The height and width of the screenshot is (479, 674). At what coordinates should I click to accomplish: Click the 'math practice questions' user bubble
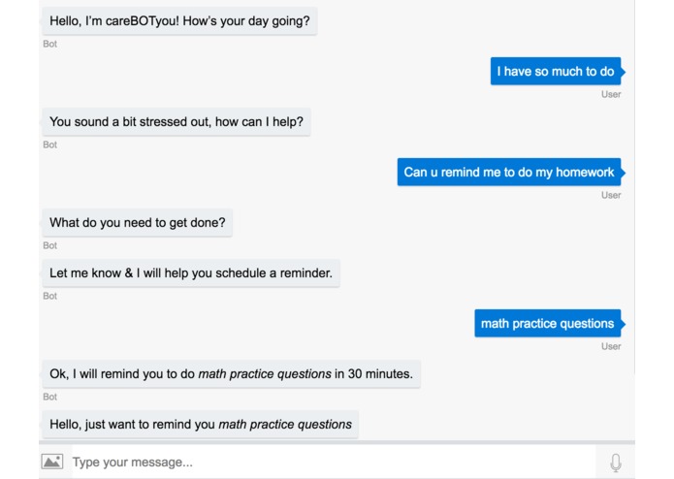click(x=549, y=324)
